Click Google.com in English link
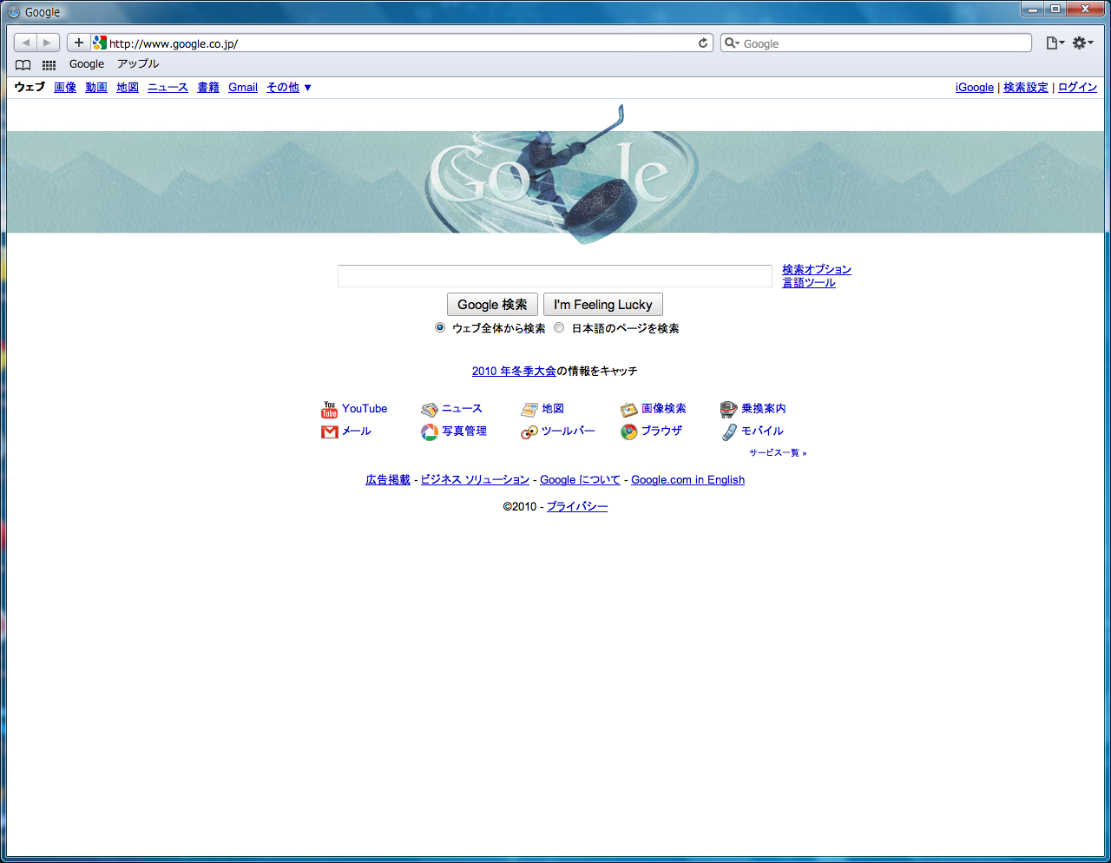The image size is (1111, 863). [687, 480]
